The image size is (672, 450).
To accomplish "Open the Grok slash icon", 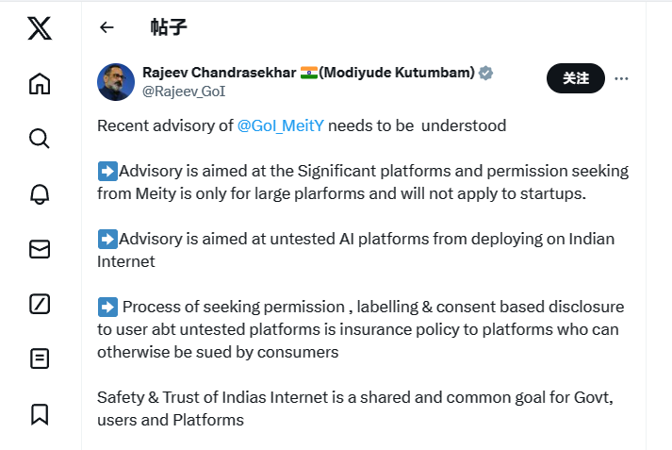I will tap(40, 304).
